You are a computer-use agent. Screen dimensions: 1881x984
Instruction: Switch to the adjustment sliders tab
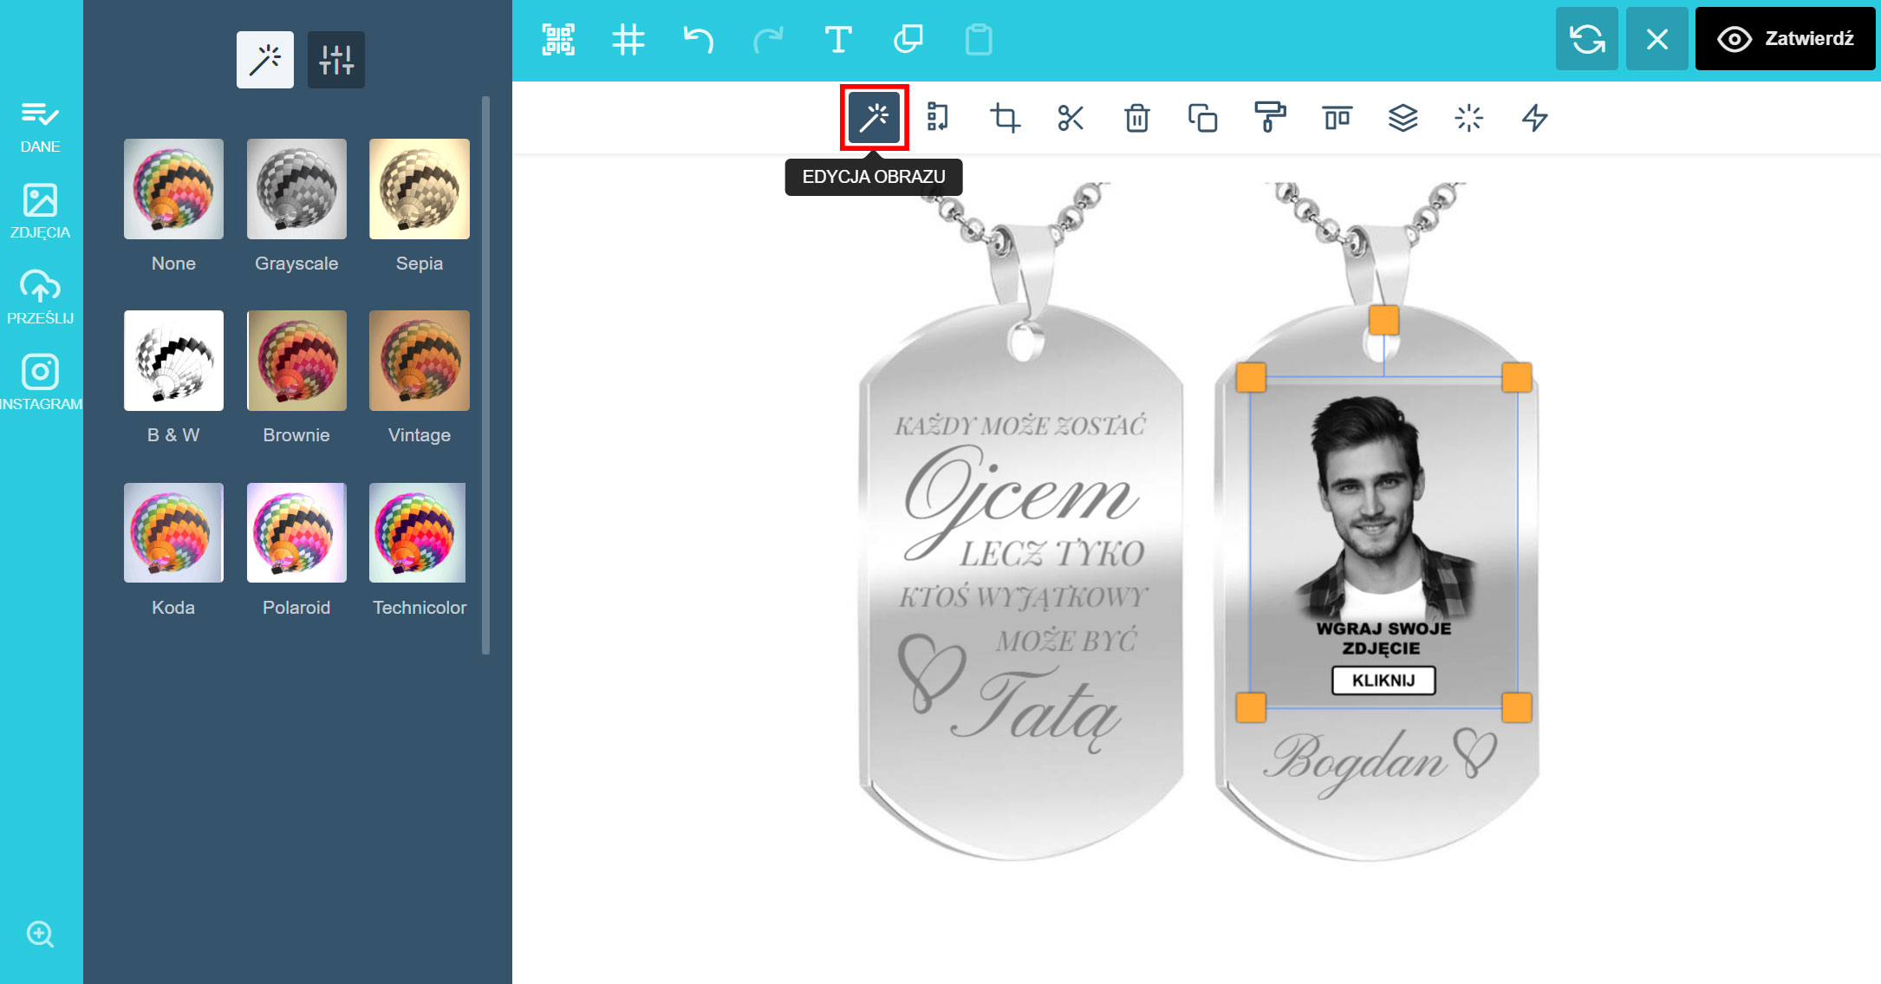(x=336, y=60)
